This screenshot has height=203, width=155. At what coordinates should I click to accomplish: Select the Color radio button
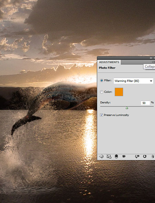point(102,92)
